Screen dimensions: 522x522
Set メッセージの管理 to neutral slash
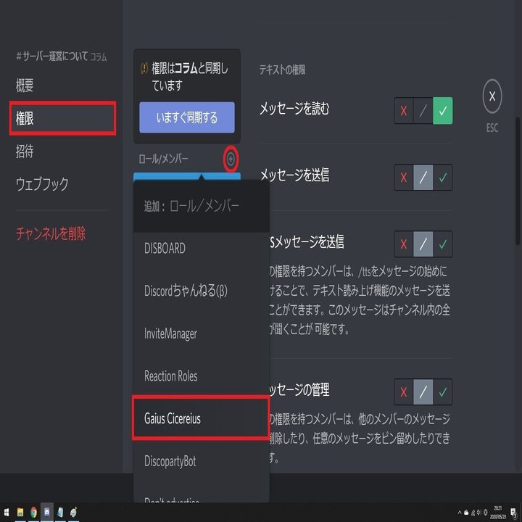[x=423, y=391]
